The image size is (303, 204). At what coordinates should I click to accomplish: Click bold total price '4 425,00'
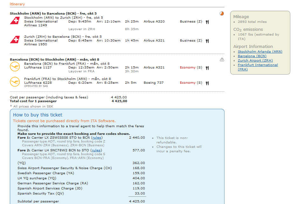point(120,101)
